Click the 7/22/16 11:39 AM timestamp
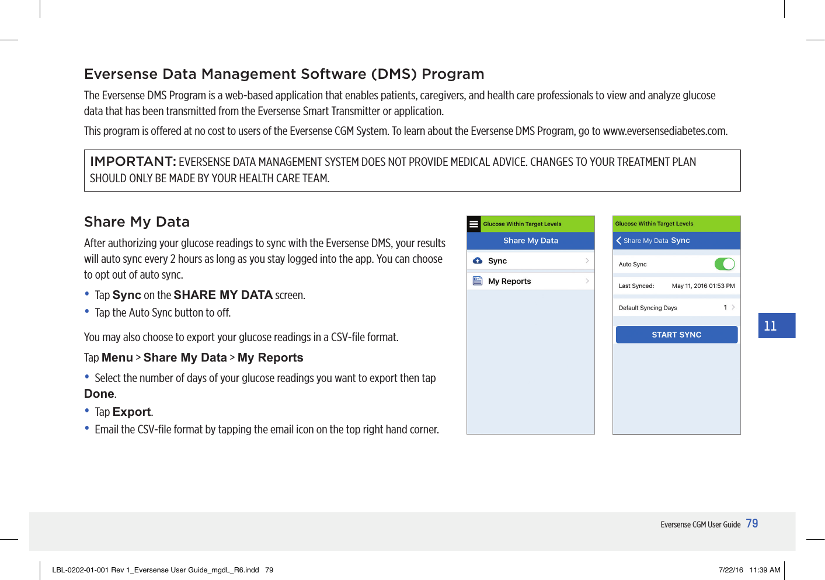Image resolution: width=825 pixels, height=580 pixels. point(750,570)
